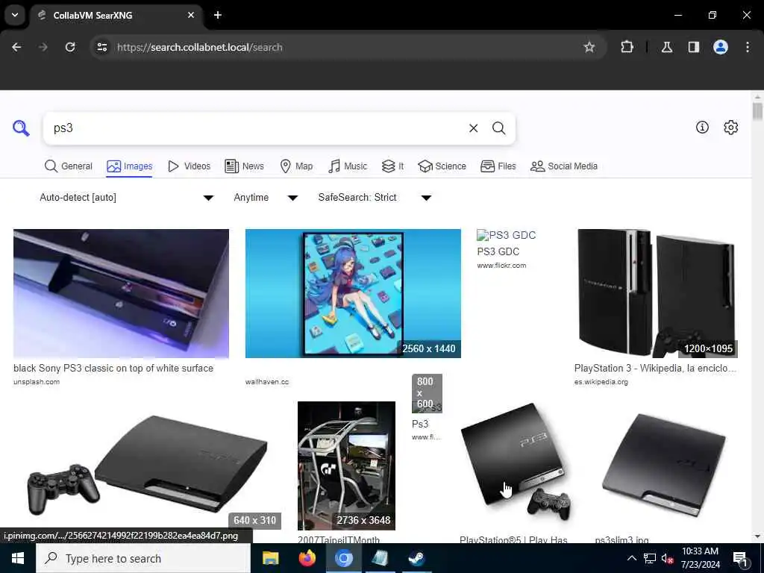This screenshot has height=573, width=764.
Task: Open browser extensions puzzle icon
Action: pos(627,47)
